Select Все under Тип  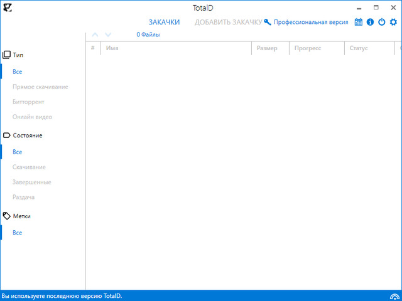pos(17,71)
